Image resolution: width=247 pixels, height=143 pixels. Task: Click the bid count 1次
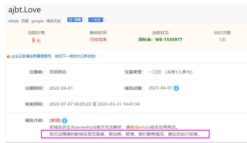tap(222, 40)
